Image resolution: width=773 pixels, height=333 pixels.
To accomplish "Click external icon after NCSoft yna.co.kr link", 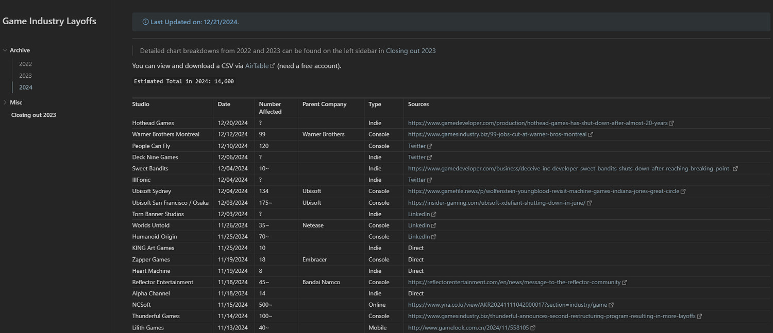I will coord(611,305).
